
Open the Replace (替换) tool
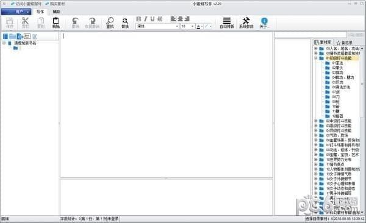click(125, 23)
